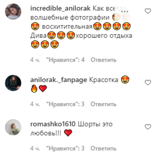
Task: Open the anilorak._fanpage username link
Action: [59, 80]
